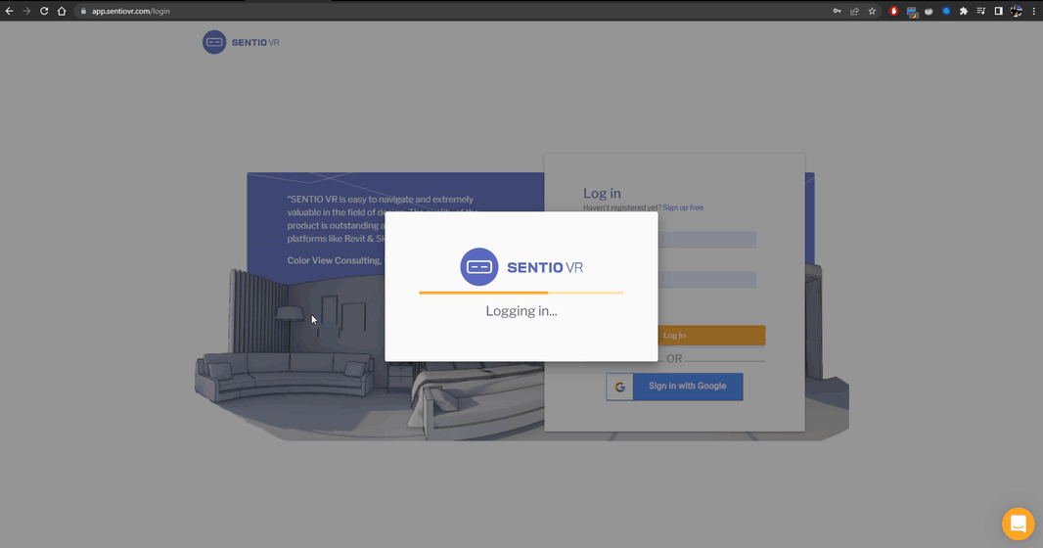The image size is (1043, 548).
Task: Open the Chrome three-dot menu
Action: coord(1033,11)
